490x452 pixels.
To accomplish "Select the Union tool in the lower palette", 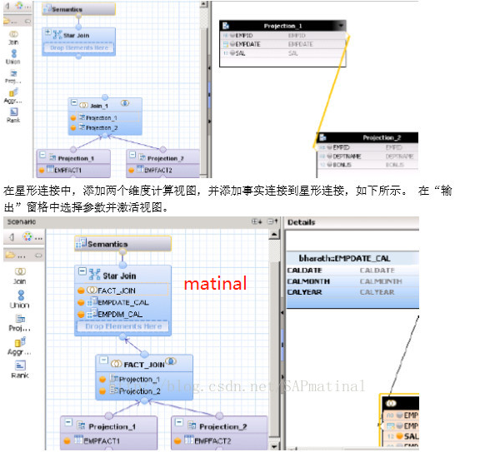I will point(20,300).
